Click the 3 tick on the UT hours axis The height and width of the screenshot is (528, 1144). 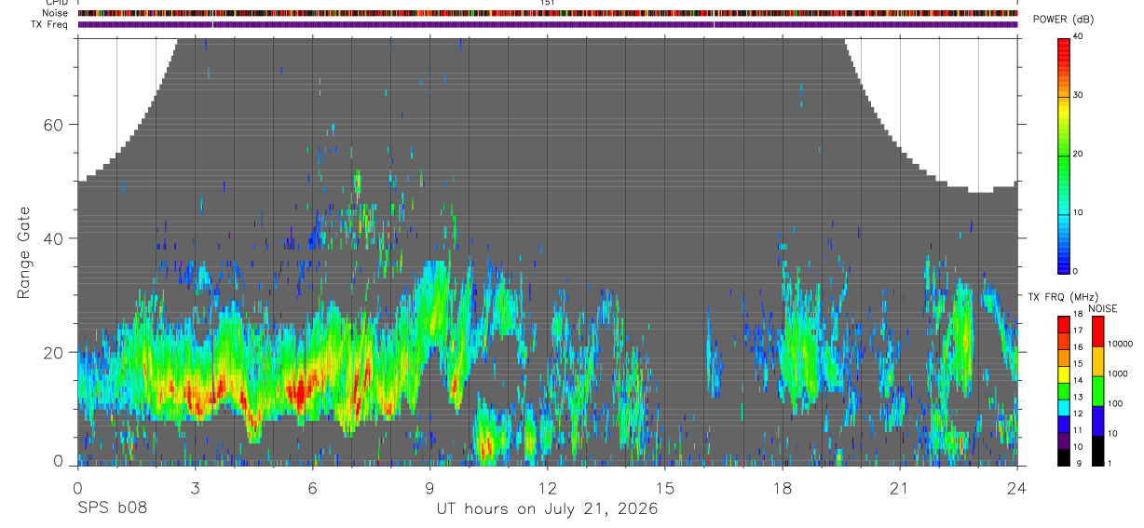195,486
